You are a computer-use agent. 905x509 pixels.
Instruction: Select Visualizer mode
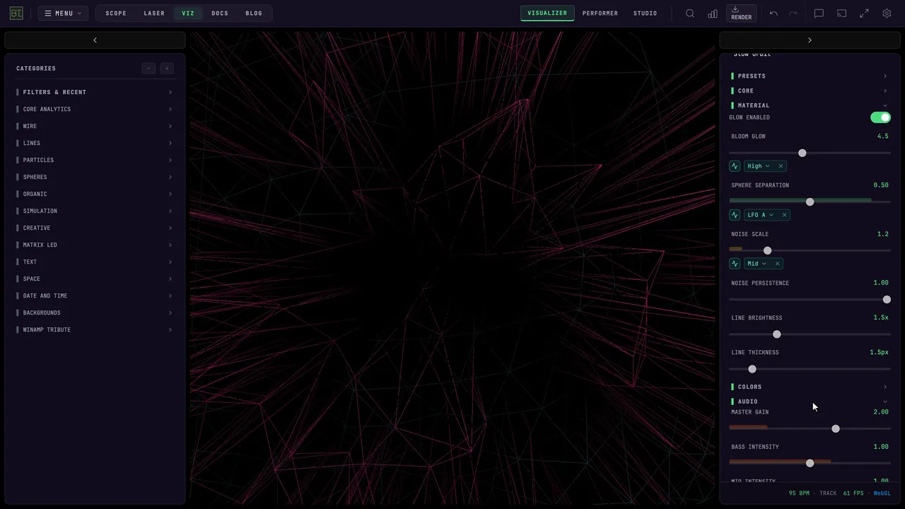point(547,13)
